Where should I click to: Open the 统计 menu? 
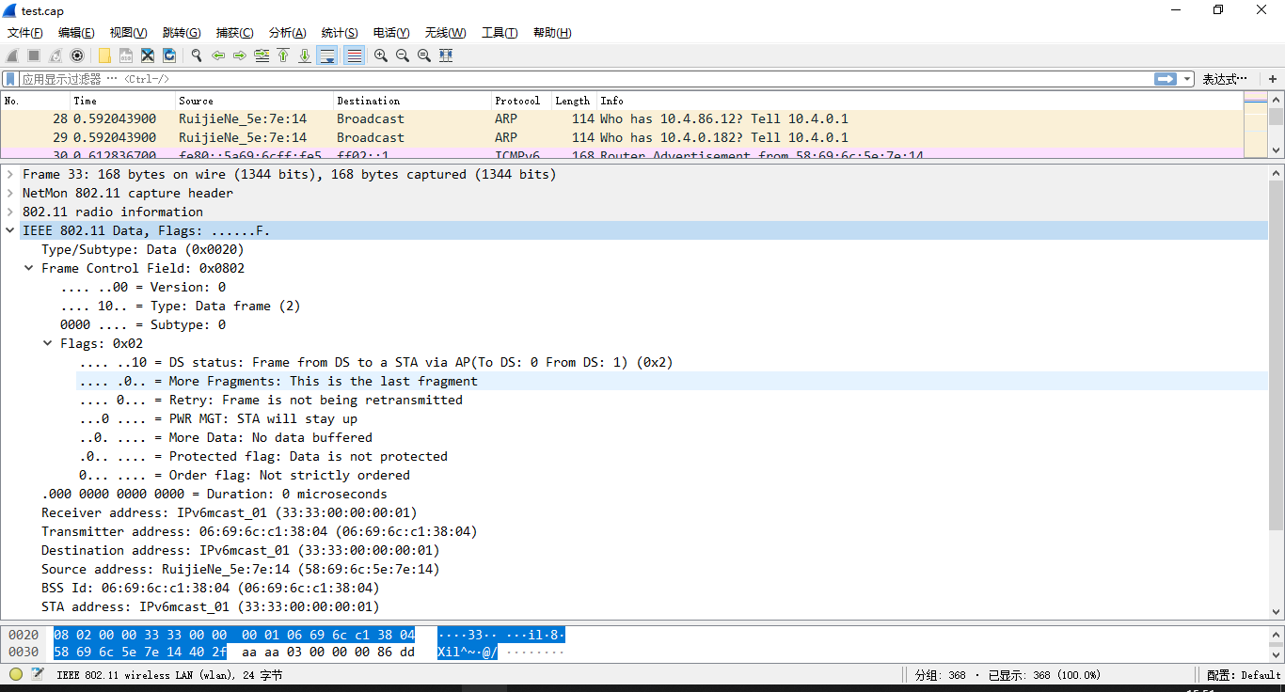click(339, 32)
